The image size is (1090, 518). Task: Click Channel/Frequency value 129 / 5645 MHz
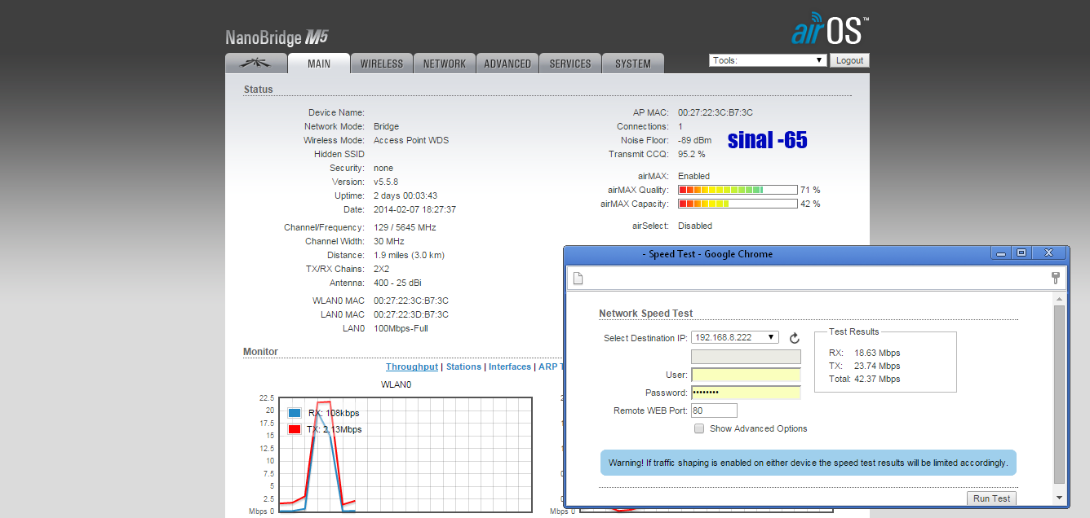[405, 227]
